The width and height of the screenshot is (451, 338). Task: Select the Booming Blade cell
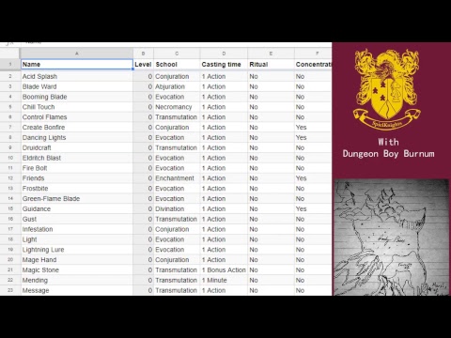77,97
